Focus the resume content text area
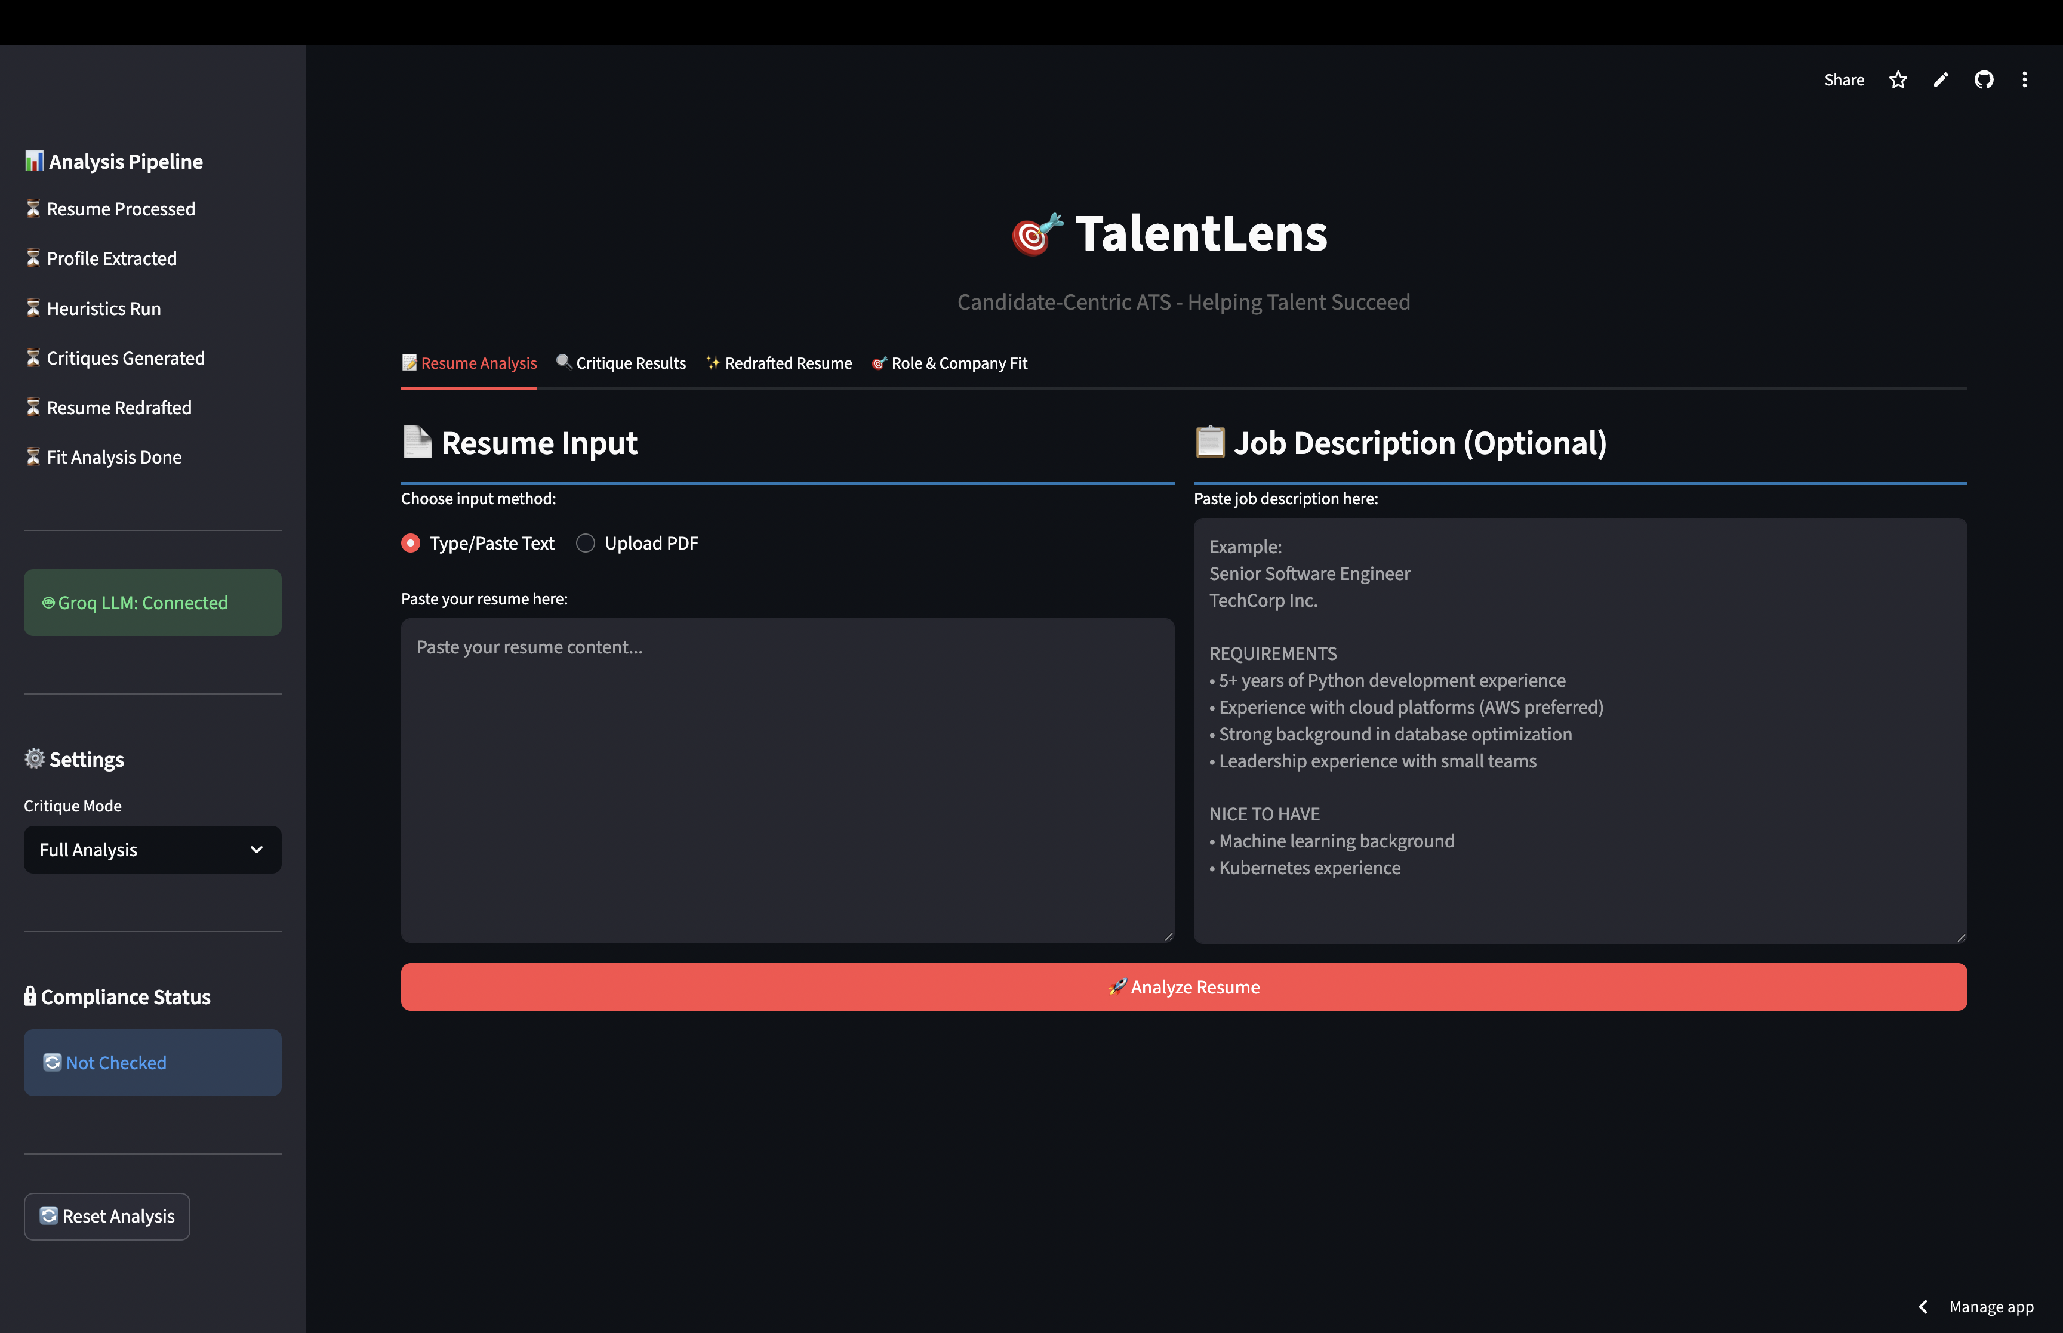The width and height of the screenshot is (2063, 1333). tap(787, 779)
